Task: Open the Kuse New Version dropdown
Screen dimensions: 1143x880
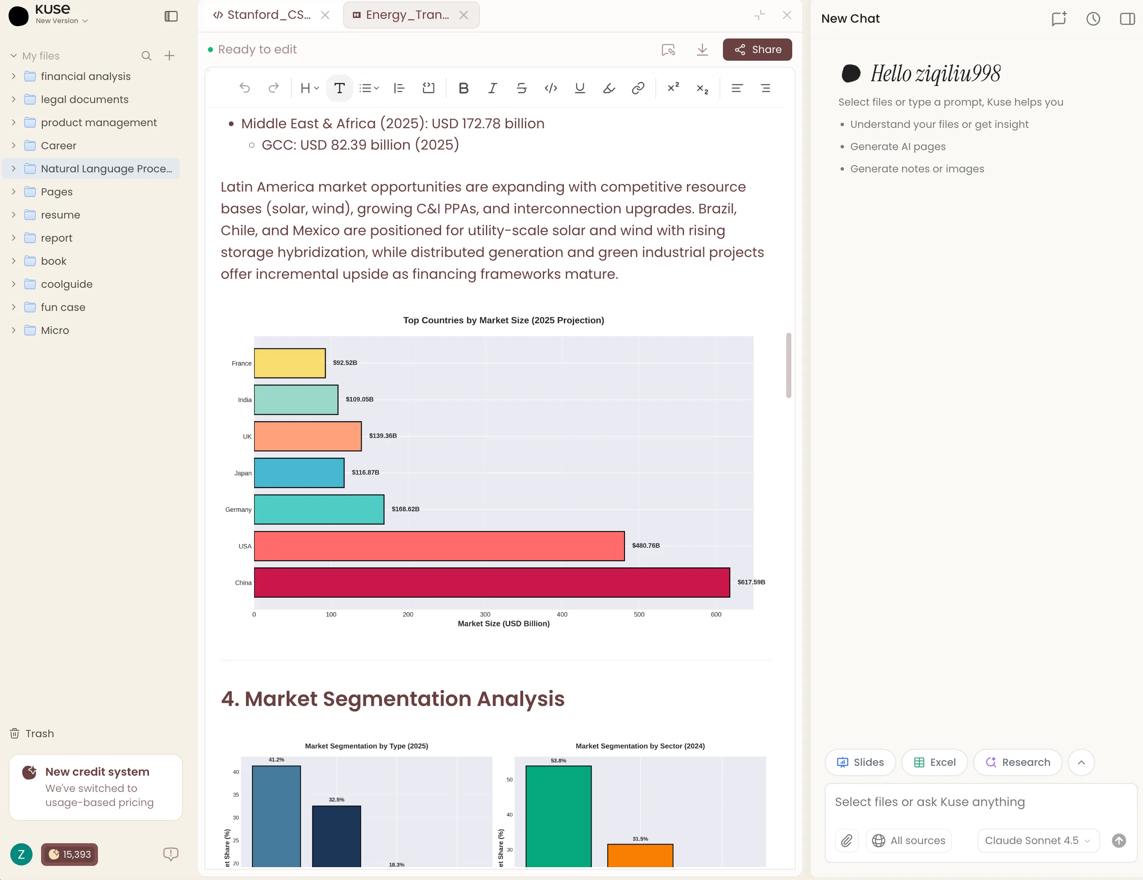Action: coord(62,21)
